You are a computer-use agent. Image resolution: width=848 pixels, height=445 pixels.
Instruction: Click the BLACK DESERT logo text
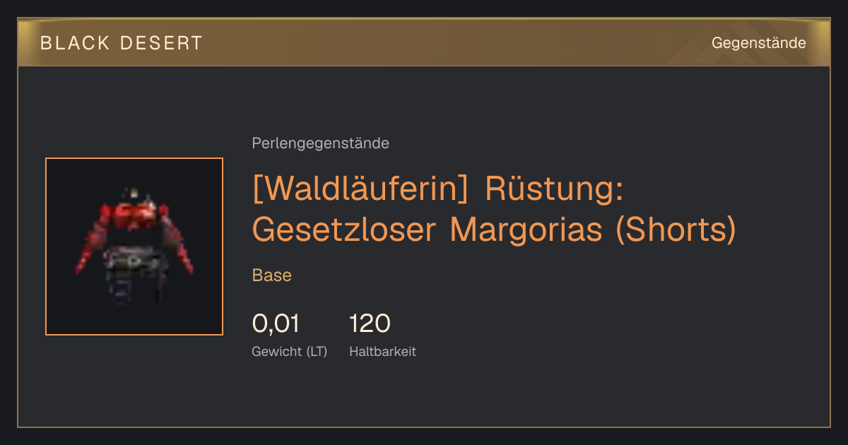122,43
